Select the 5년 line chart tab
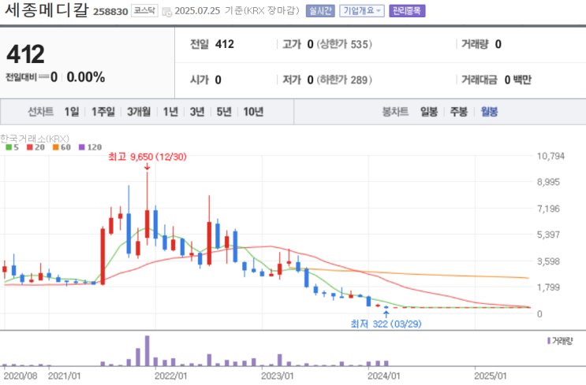586x385 pixels. tap(224, 112)
